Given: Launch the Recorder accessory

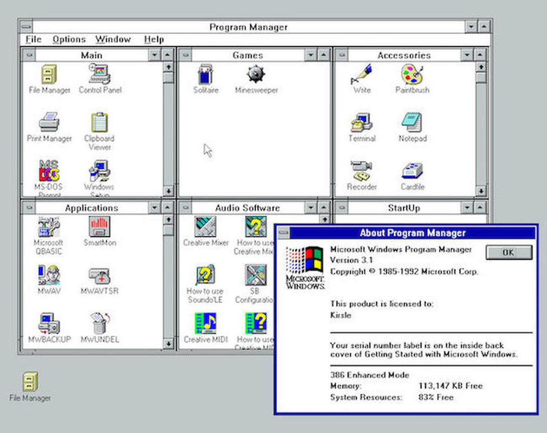Looking at the screenshot, I should coord(361,172).
